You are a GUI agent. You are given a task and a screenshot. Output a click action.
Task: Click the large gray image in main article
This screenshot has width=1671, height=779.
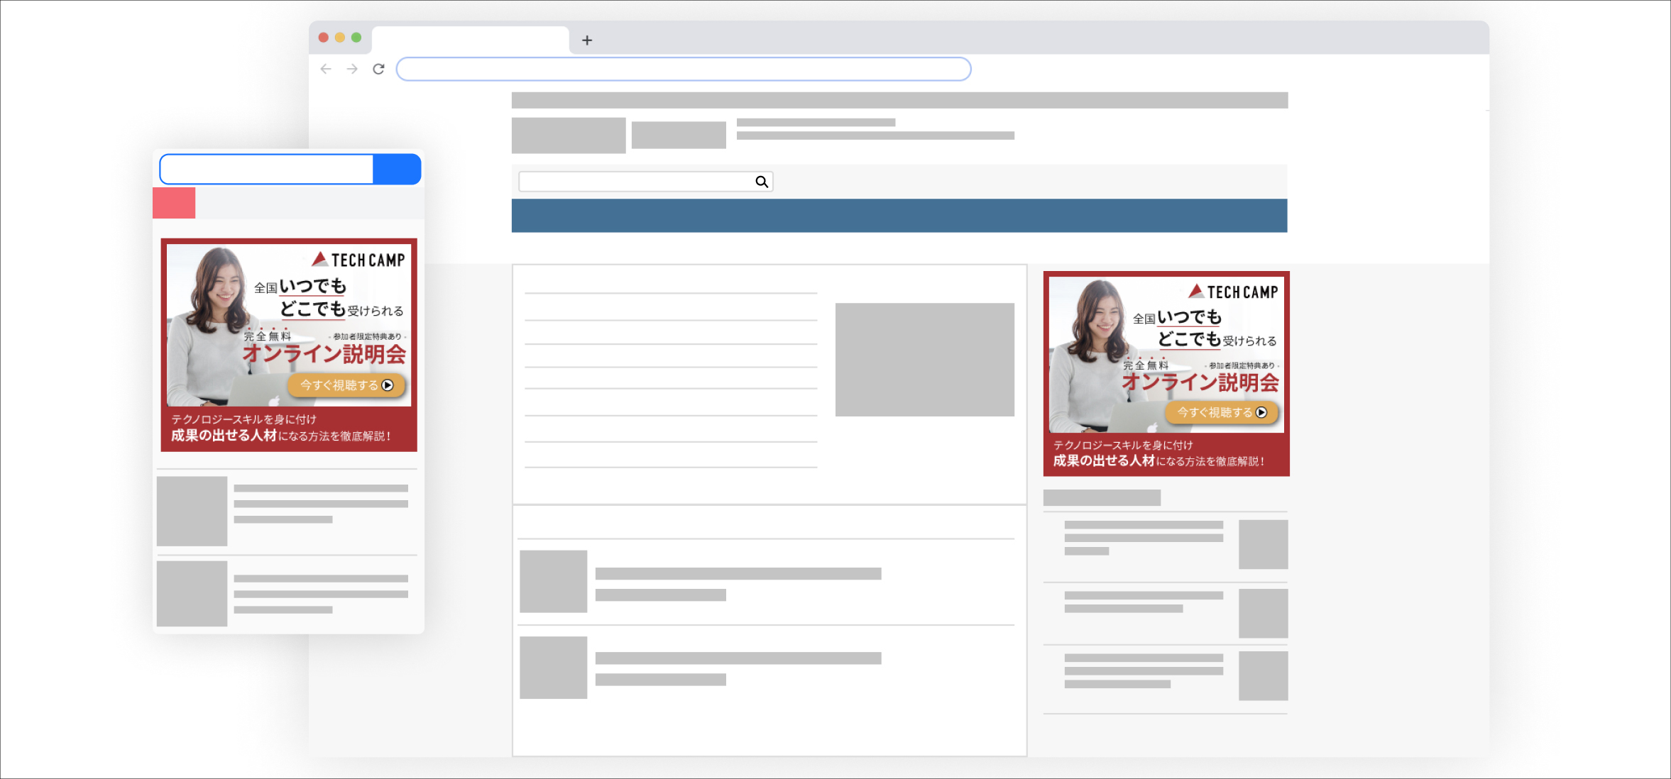coord(924,360)
